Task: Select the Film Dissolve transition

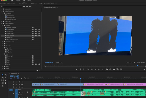Action: tap(11, 36)
